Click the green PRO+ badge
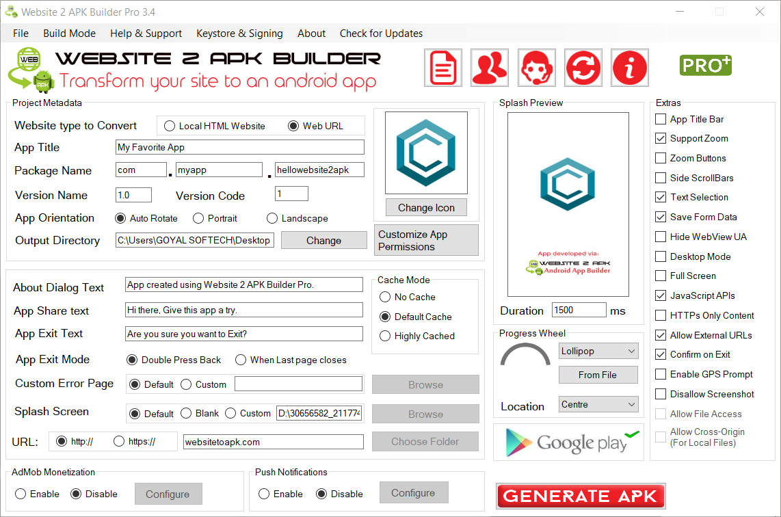The height and width of the screenshot is (517, 781). pyautogui.click(x=705, y=66)
